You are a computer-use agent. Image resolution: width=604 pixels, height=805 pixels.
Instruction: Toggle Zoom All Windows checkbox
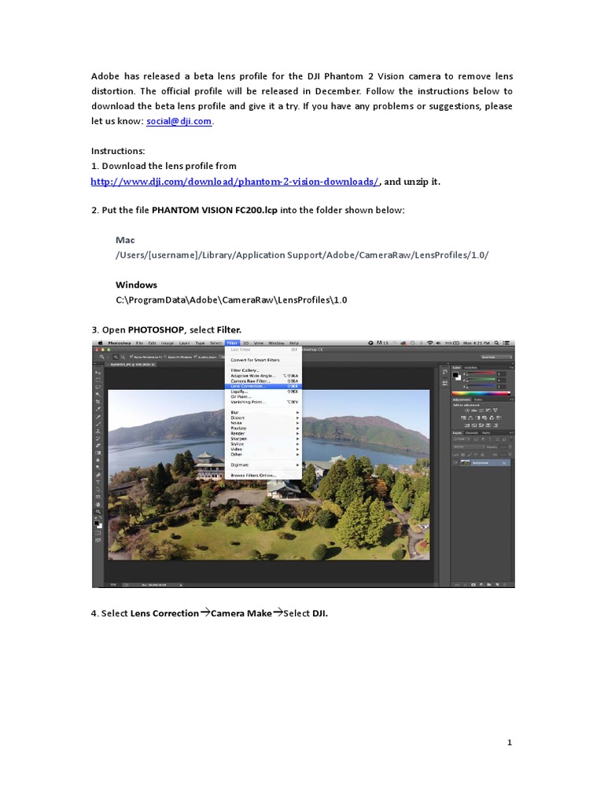coord(165,357)
